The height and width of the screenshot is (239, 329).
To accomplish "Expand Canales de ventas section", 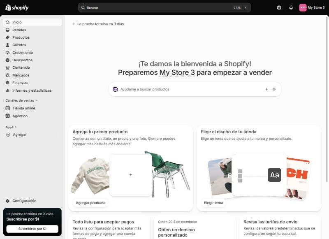I will pyautogui.click(x=21, y=100).
